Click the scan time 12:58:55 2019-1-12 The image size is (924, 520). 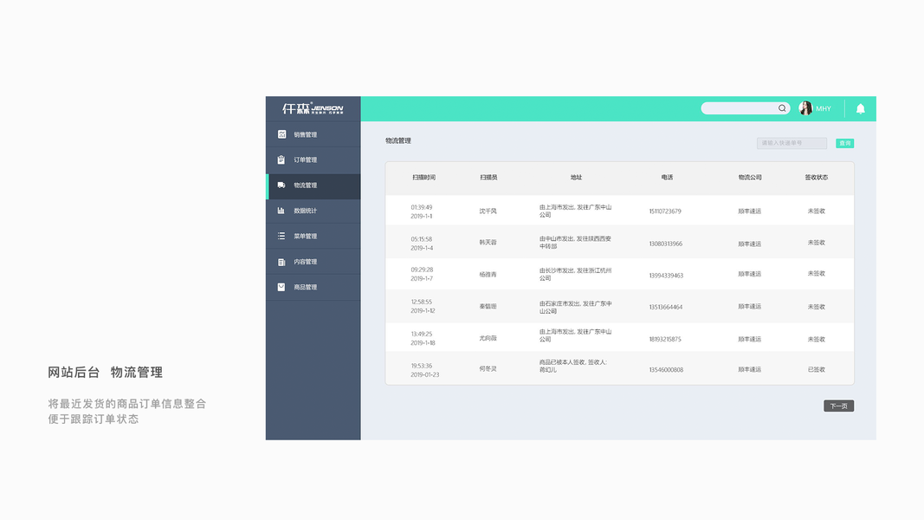423,306
